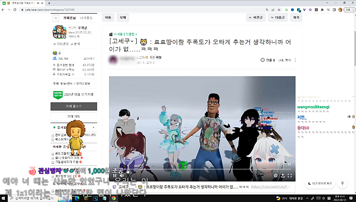Open the post's three-dot more menu
The width and height of the screenshot is (356, 202).
[295, 60]
